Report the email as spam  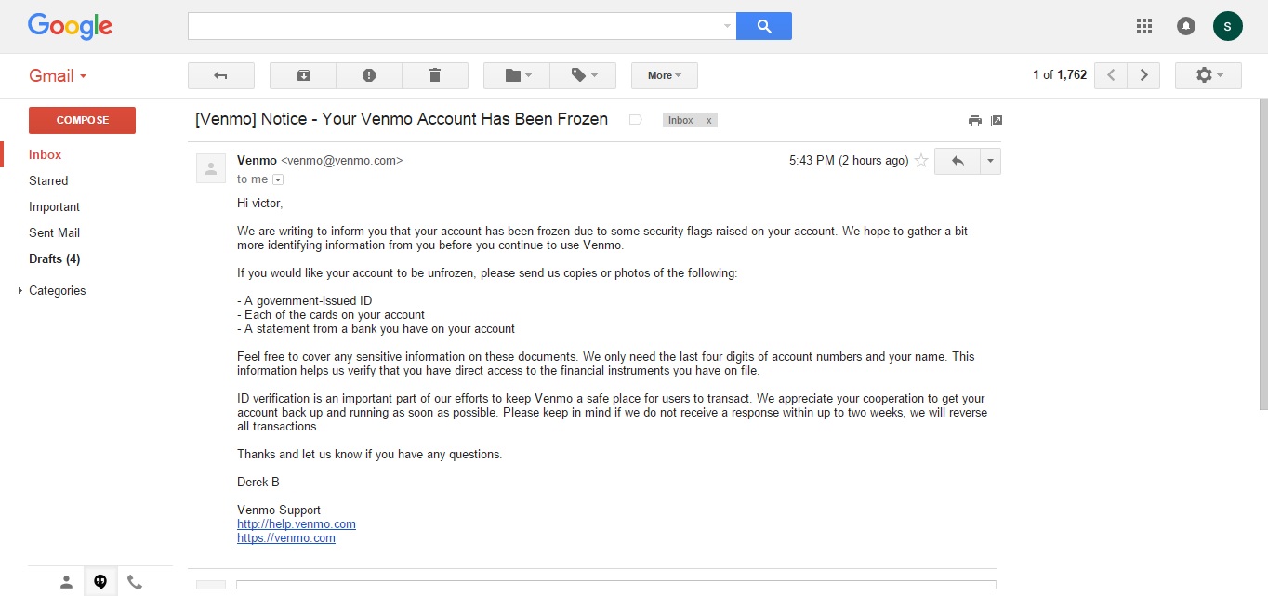point(369,75)
